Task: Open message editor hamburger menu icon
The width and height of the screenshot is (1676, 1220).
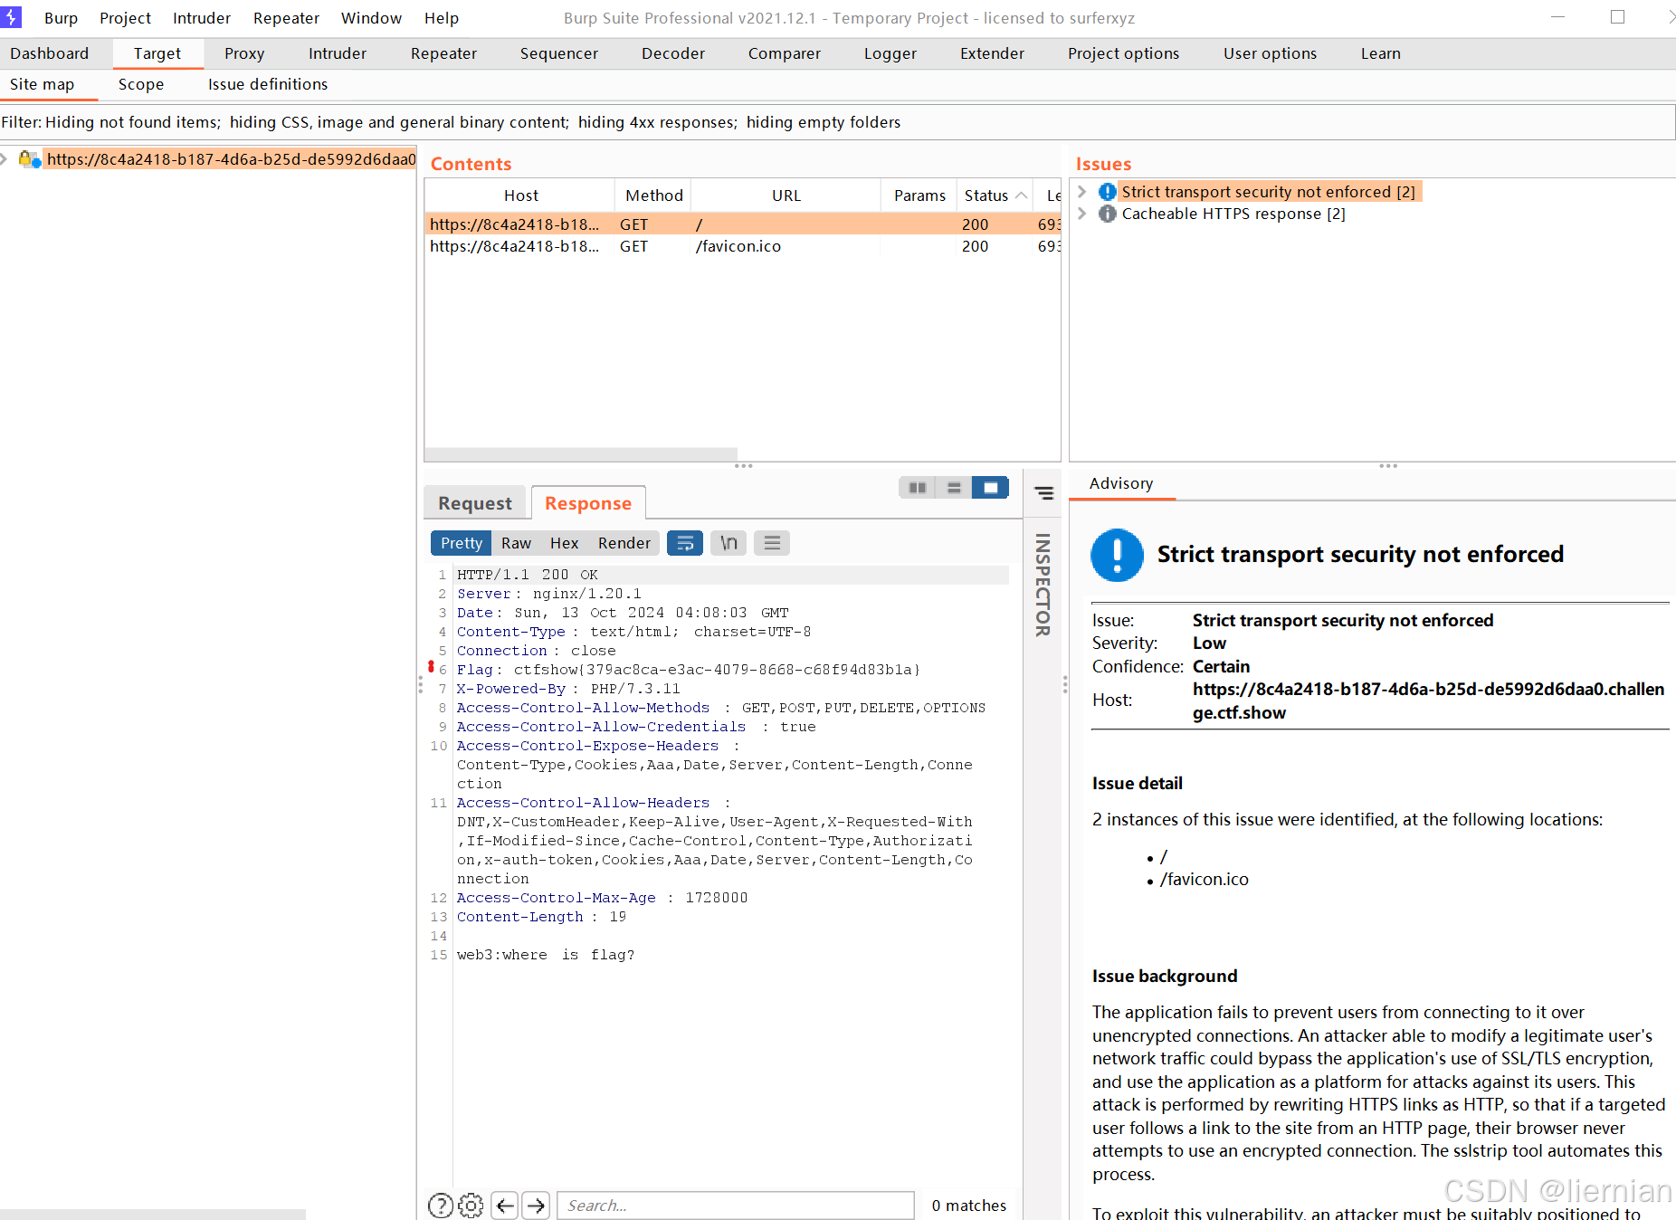Action: tap(772, 543)
